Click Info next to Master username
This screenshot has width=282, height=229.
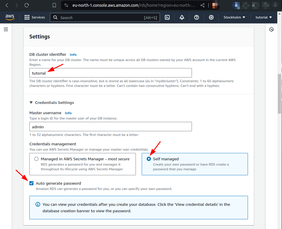click(x=68, y=113)
